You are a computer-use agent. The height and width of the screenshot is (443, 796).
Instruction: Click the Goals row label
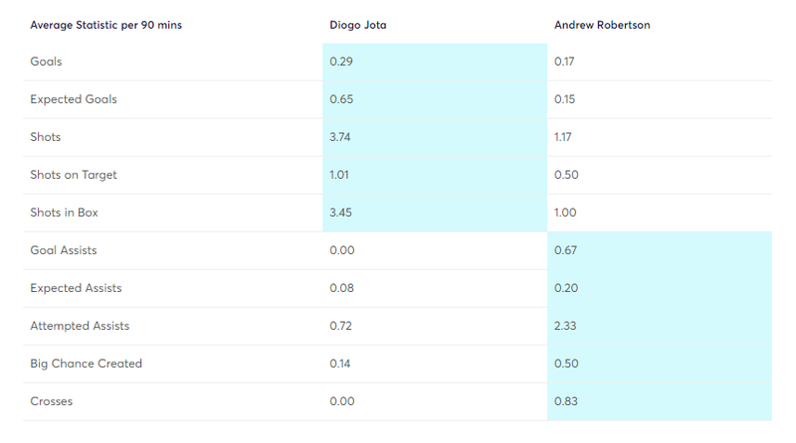click(46, 62)
